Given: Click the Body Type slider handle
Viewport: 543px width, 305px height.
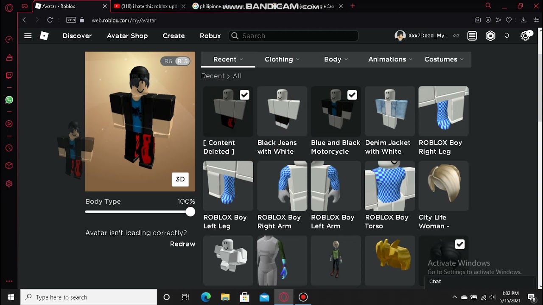Looking at the screenshot, I should coord(190,212).
